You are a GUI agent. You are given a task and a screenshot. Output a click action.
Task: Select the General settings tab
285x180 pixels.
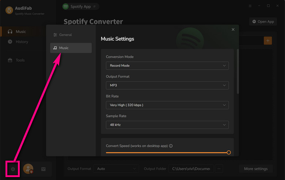[x=71, y=35]
